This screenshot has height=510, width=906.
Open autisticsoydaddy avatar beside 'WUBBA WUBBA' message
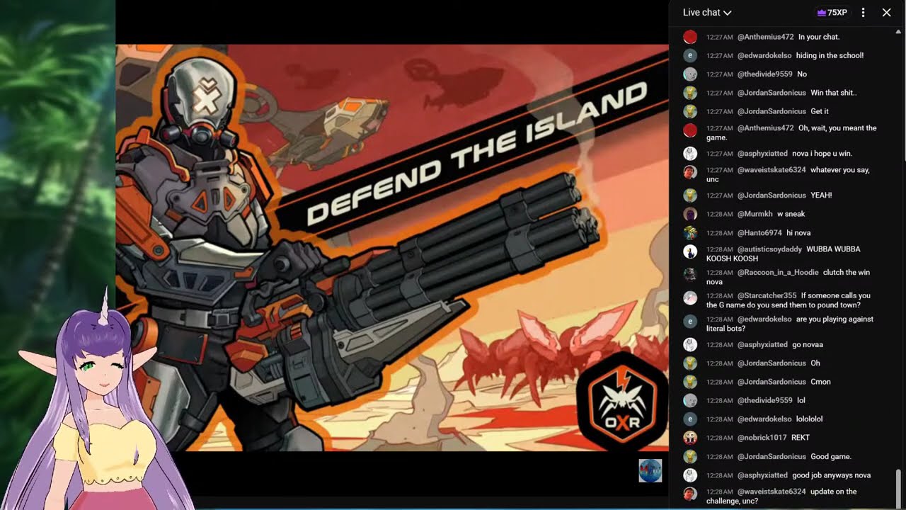(x=690, y=251)
